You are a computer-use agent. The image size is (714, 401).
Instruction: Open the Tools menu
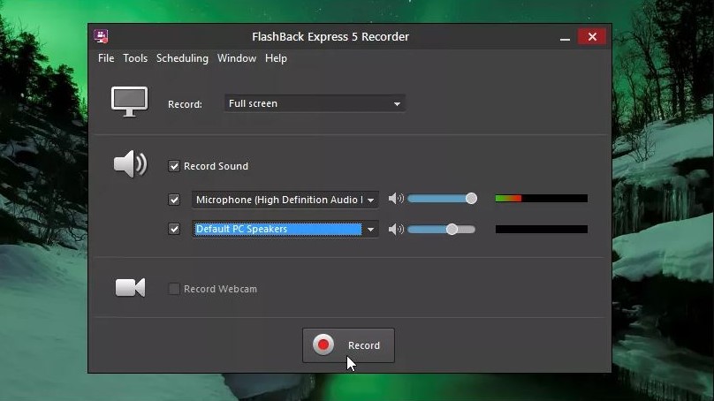[135, 58]
